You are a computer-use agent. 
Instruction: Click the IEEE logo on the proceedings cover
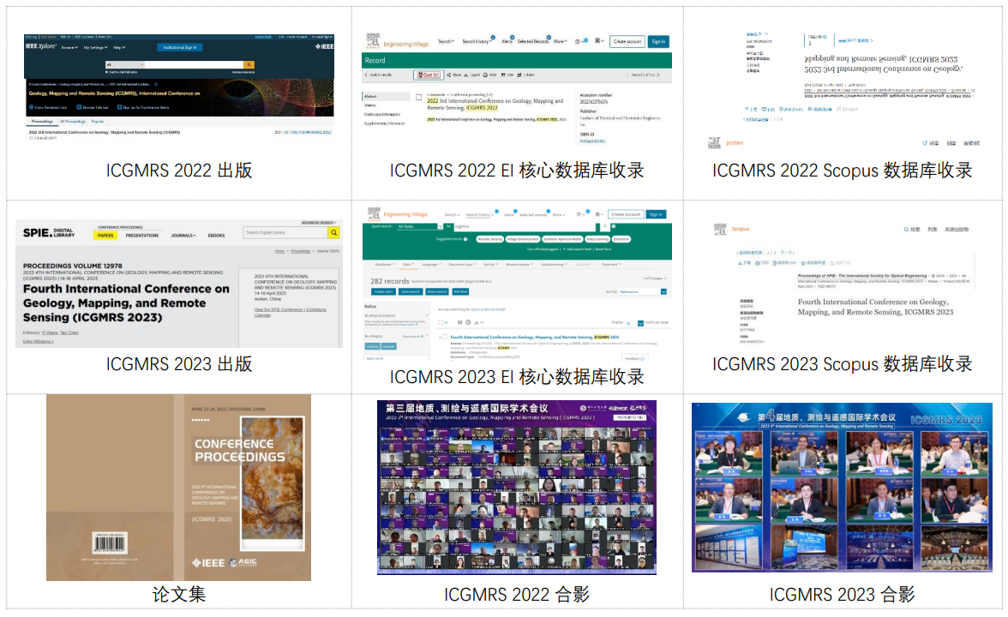tap(208, 562)
